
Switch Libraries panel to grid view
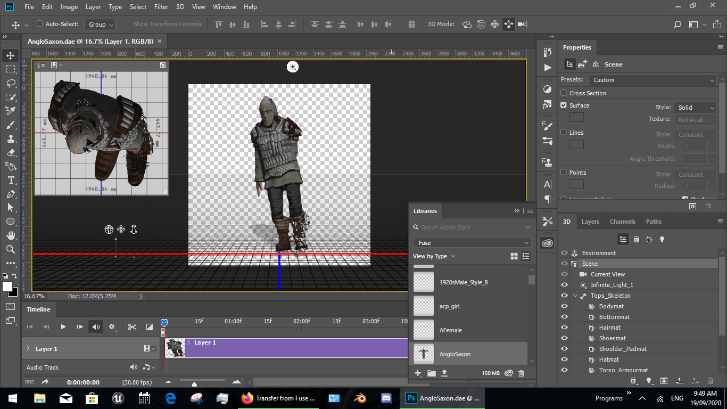pos(514,256)
